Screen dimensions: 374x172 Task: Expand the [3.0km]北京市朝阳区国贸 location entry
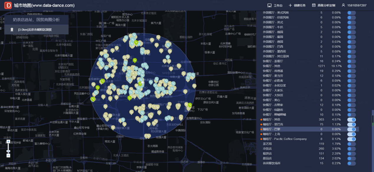(x=36, y=29)
